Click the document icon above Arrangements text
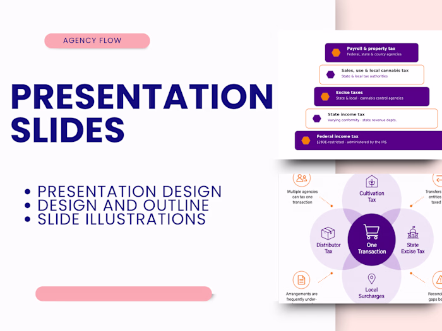Image resolution: width=442 pixels, height=331 pixels. tap(301, 280)
